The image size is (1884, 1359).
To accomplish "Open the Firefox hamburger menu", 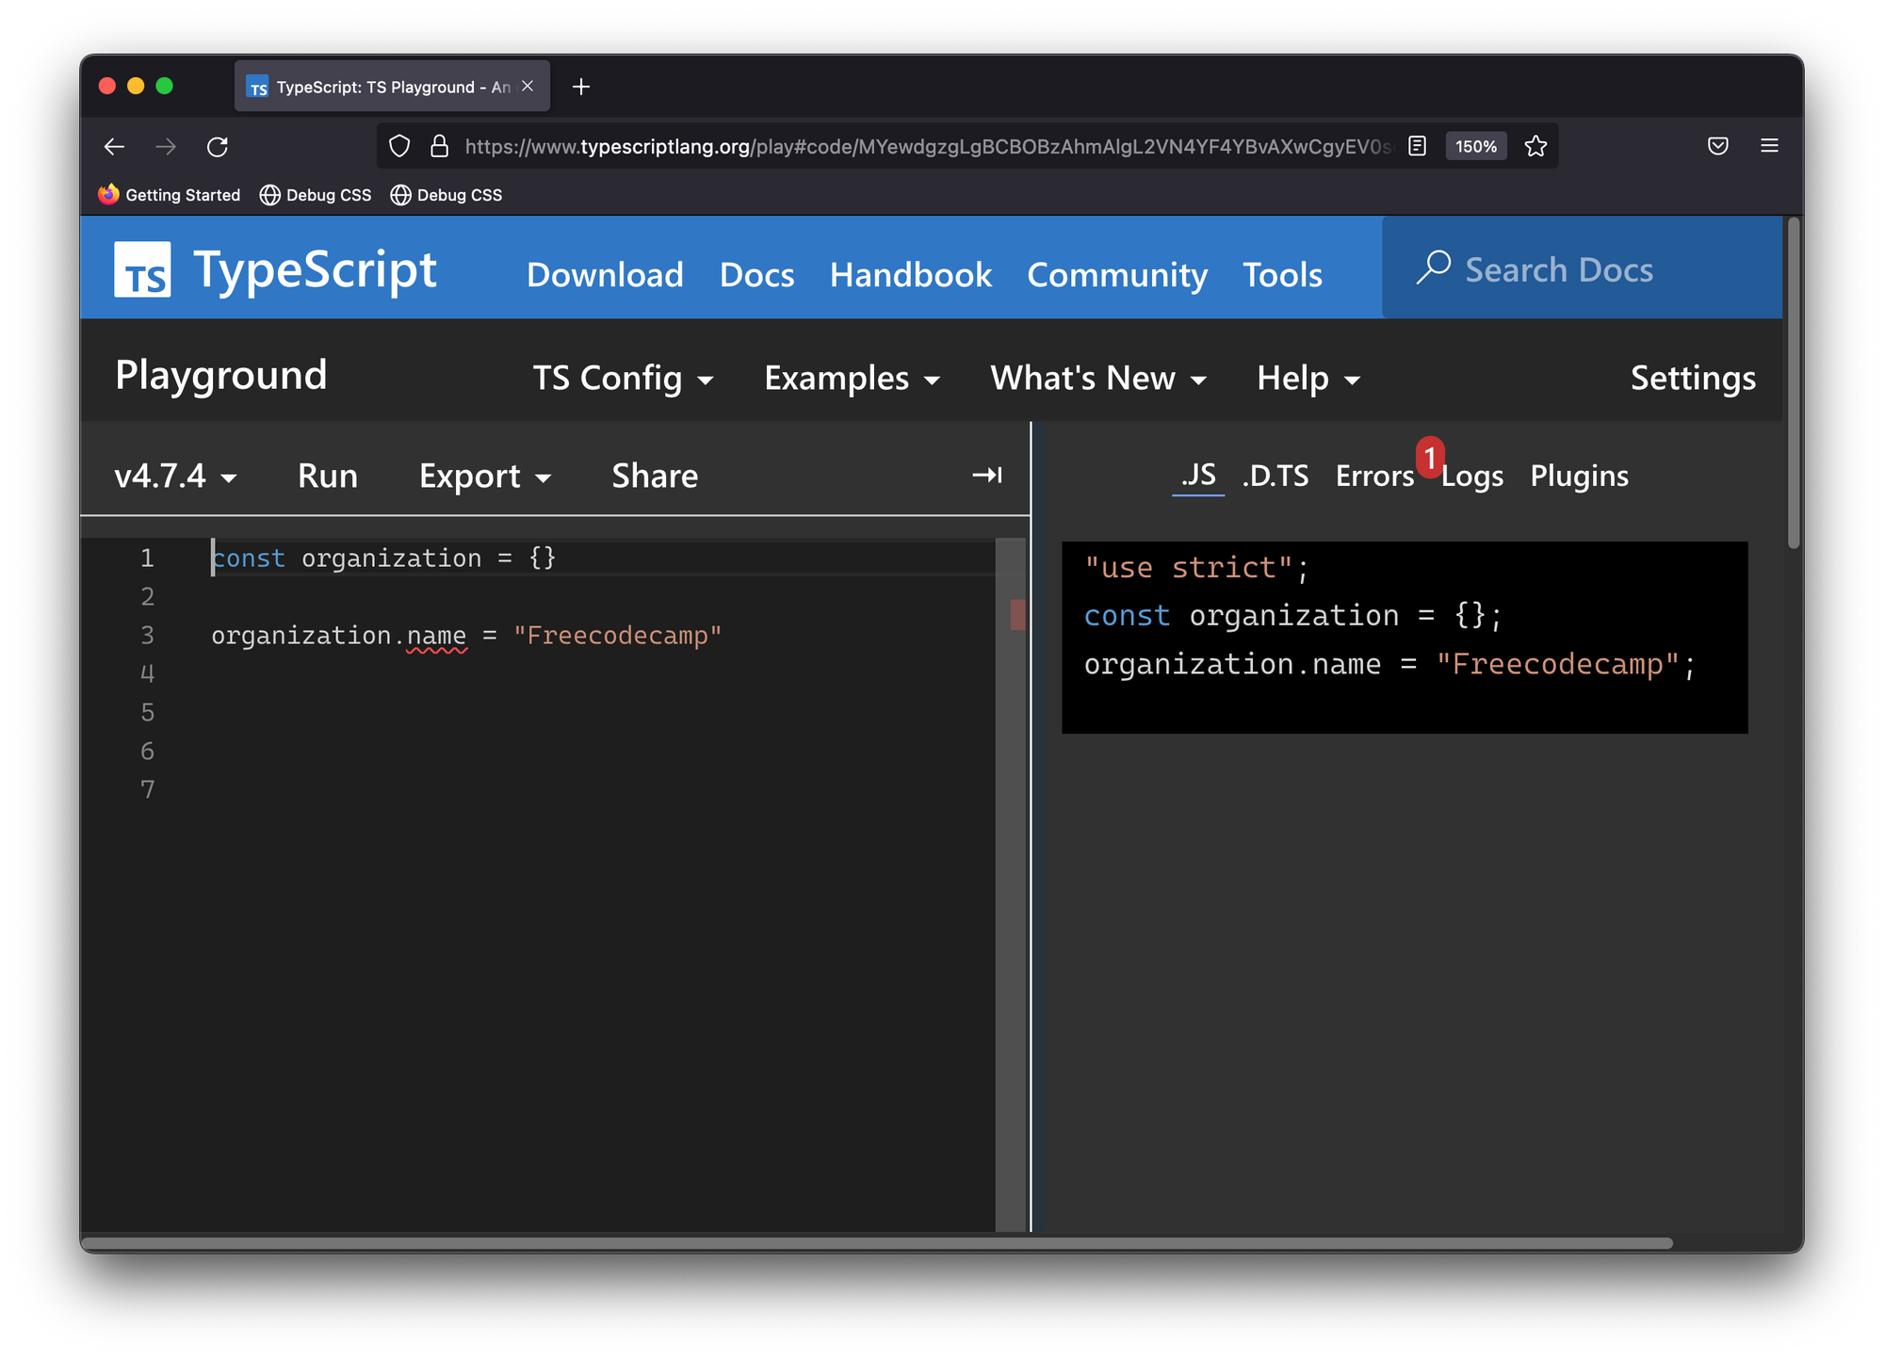I will click(1770, 146).
